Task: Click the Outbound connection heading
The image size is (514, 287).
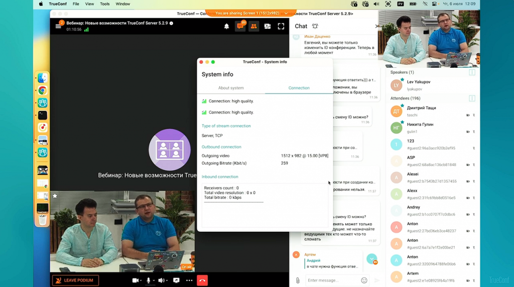Action: pyautogui.click(x=221, y=147)
